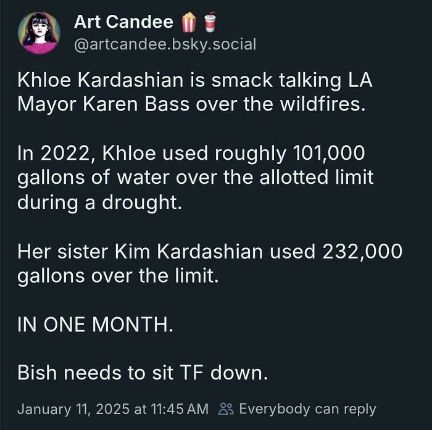Click the Art Candee profile avatar
Viewport: 432px width, 430px height.
pyautogui.click(x=39, y=33)
